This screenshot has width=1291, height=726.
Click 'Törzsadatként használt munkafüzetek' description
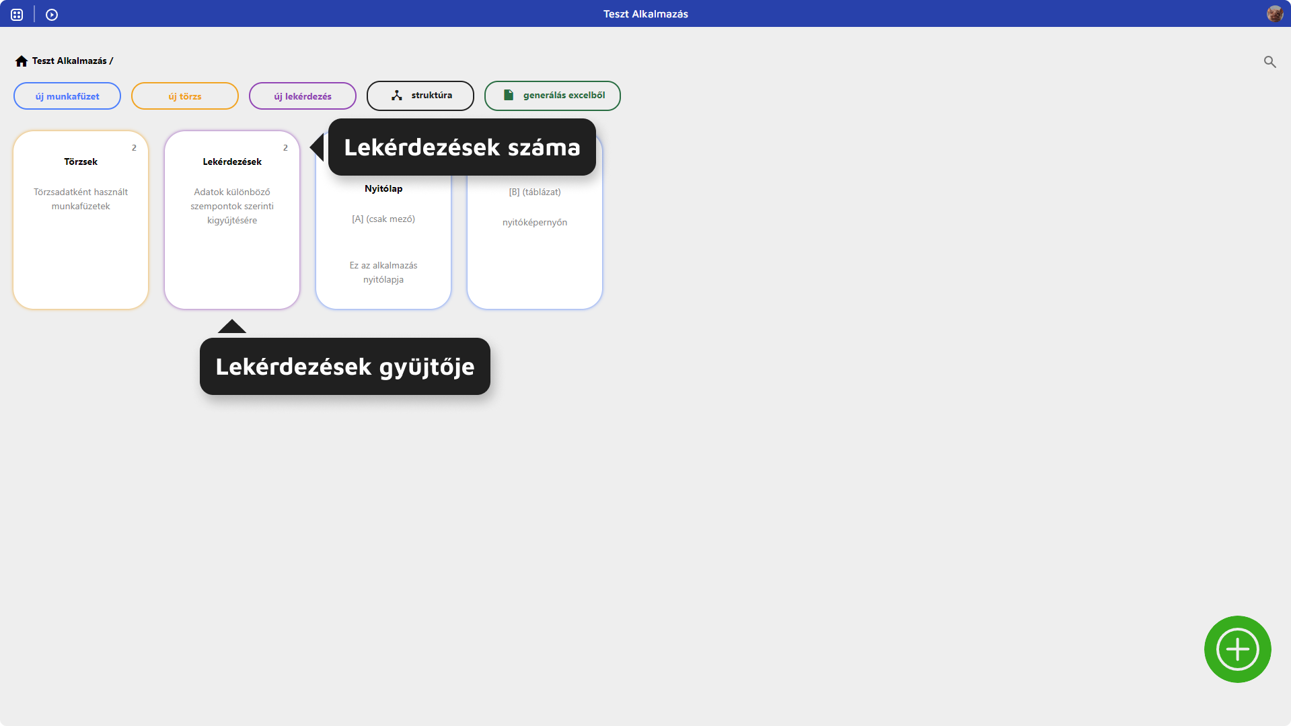point(81,199)
